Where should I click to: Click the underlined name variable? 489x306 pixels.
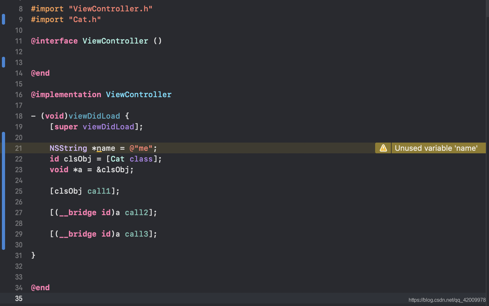(106, 148)
